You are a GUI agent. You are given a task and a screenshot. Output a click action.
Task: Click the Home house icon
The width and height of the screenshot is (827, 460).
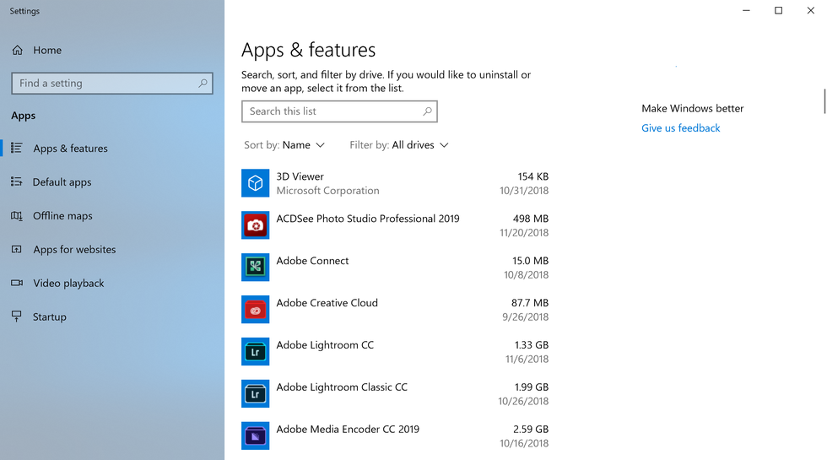click(18, 50)
